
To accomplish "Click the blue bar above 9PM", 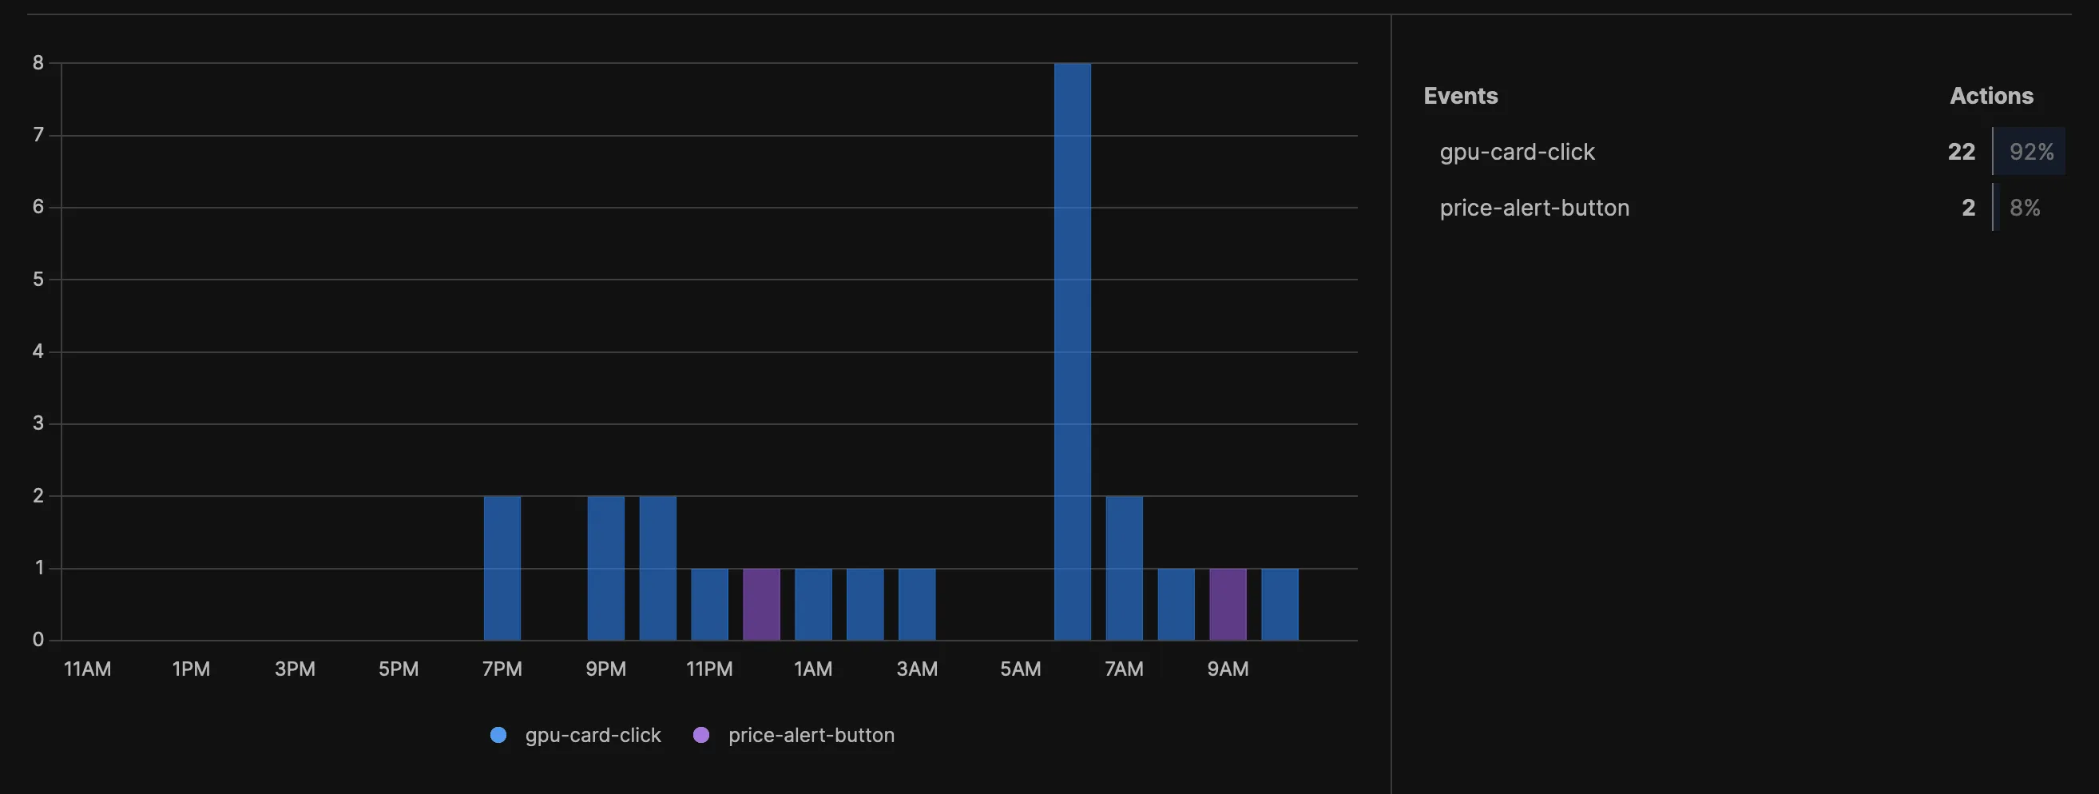I will (605, 567).
